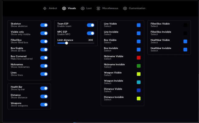Click the Distance Visible dark blue swatch
Image resolution: width=199 pixels, height=123 pixels.
pos(139,90)
